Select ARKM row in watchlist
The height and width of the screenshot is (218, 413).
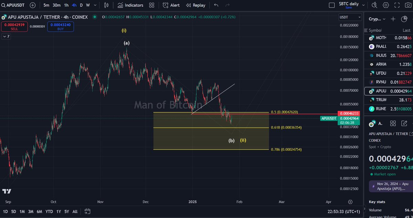[x=389, y=64]
